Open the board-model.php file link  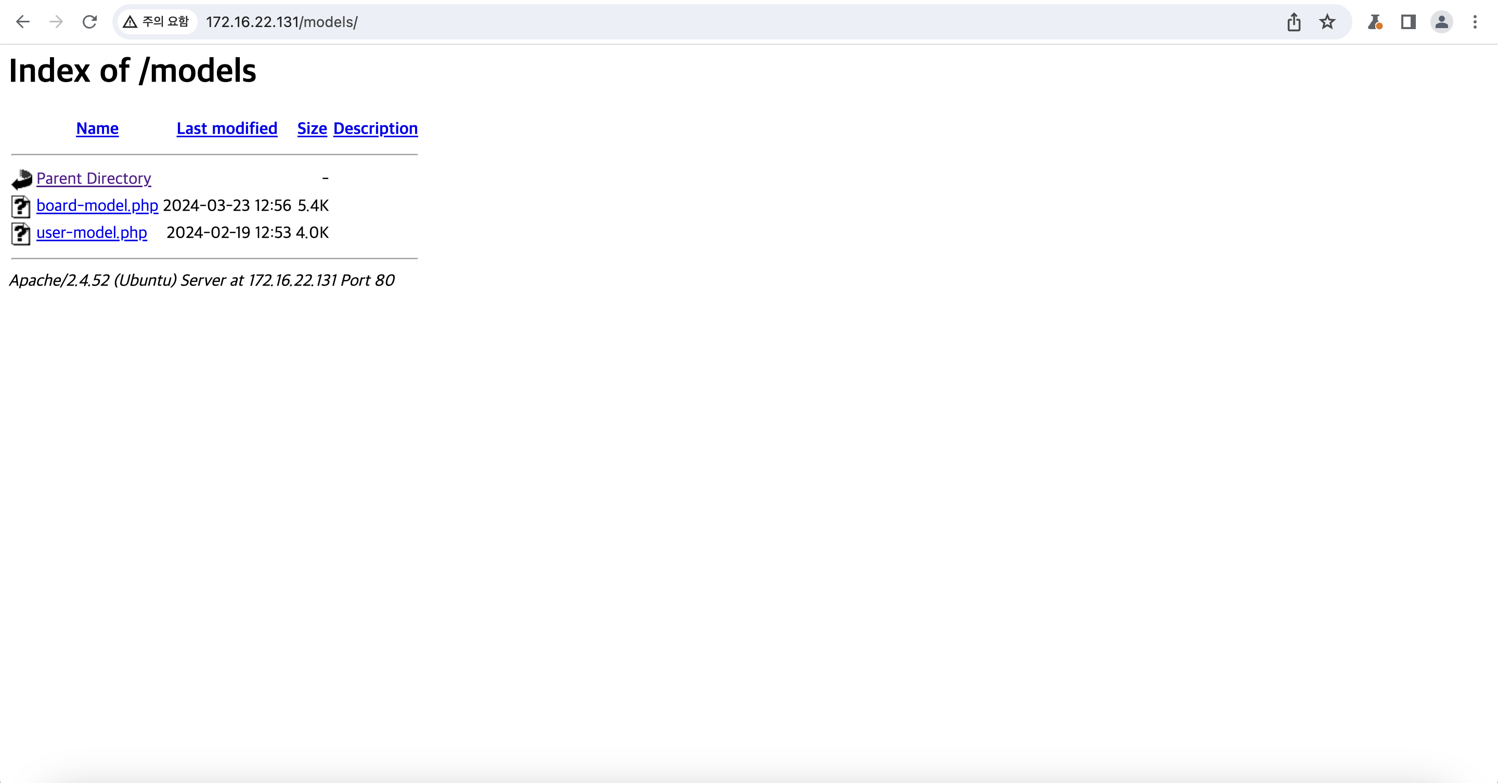97,205
